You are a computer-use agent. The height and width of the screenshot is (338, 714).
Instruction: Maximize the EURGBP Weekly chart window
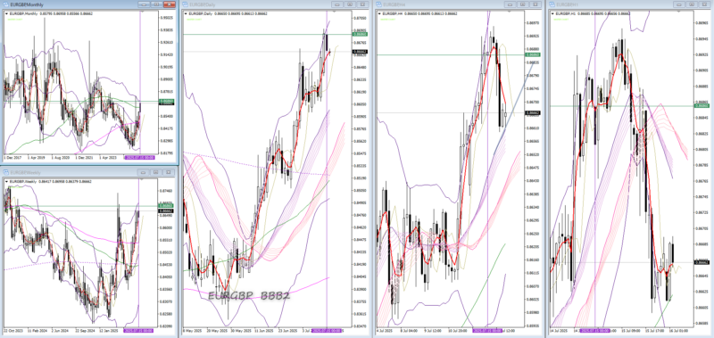click(x=155, y=172)
